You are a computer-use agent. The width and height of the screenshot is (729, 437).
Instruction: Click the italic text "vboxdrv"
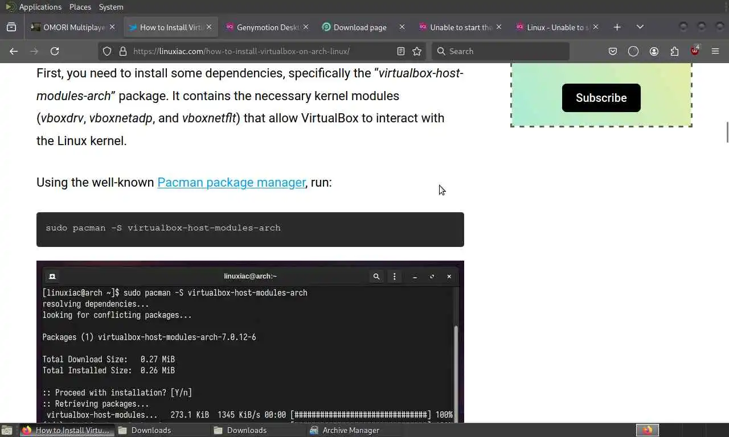(62, 118)
